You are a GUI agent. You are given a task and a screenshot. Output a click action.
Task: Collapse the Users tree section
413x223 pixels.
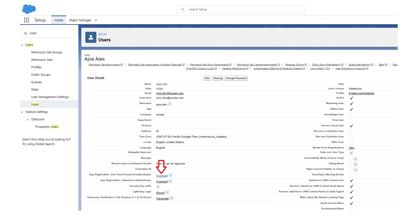(x=22, y=45)
